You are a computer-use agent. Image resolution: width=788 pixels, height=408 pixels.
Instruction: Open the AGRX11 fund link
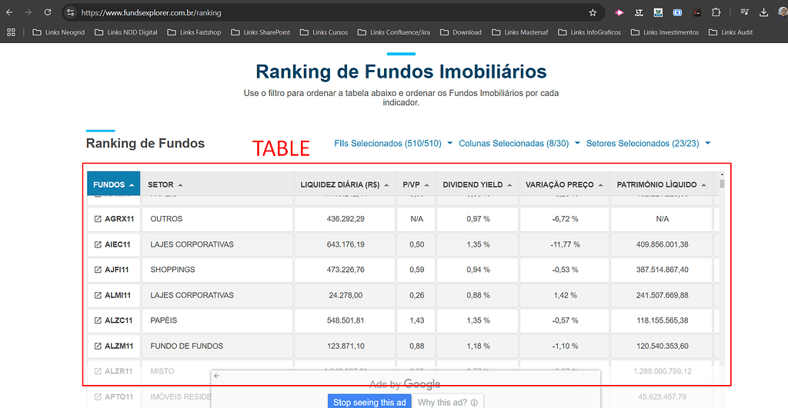[119, 219]
